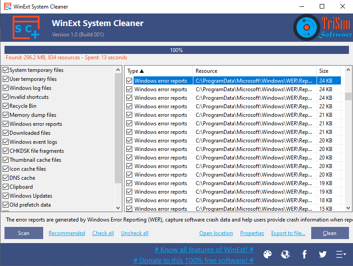Image resolution: width=353 pixels, height=266 pixels.
Task: Toggle Icon cache files checkbox
Action: (6, 169)
